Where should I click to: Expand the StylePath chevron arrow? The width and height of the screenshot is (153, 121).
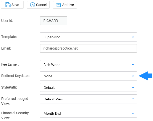point(133,88)
